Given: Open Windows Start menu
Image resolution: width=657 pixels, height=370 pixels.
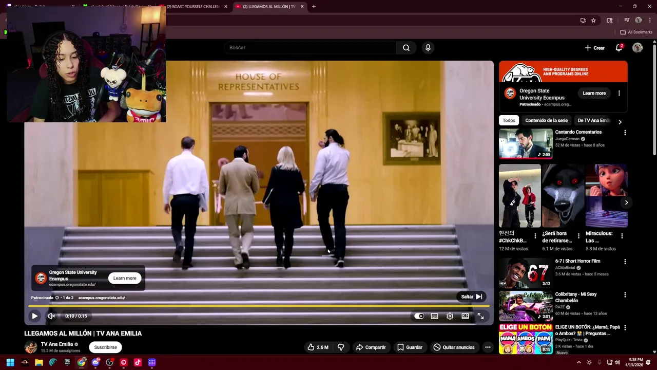Looking at the screenshot, I should 10,362.
